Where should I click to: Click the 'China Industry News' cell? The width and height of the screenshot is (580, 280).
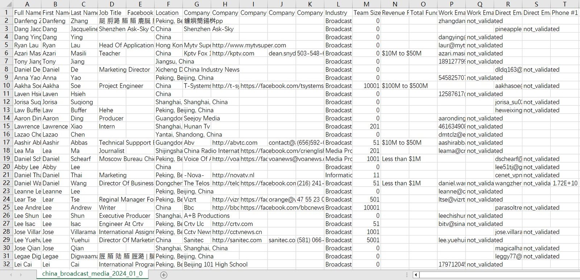(x=211, y=69)
